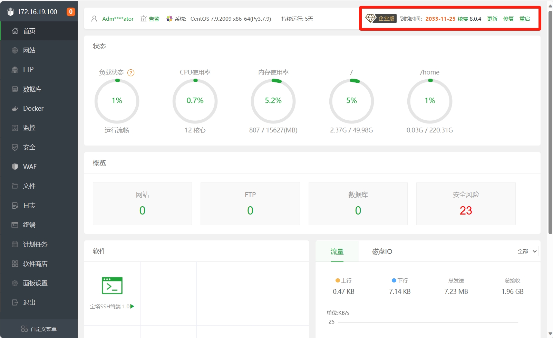553x338 pixels.
Task: Click the load status help question icon
Action: (131, 73)
